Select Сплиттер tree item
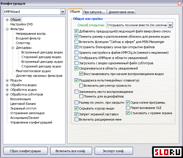Image resolution: width=183 pixels, height=158 pixels. click(x=23, y=43)
